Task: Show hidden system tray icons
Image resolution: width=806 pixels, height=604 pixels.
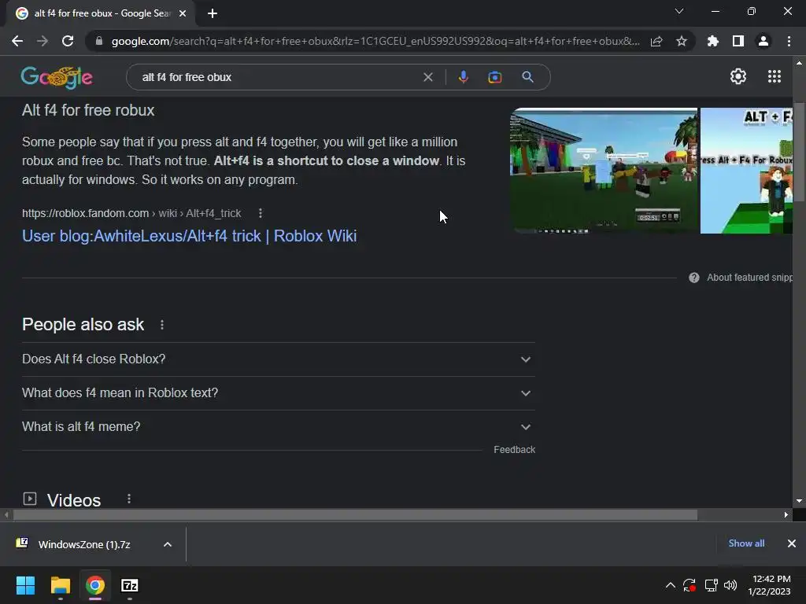Action: (x=671, y=585)
